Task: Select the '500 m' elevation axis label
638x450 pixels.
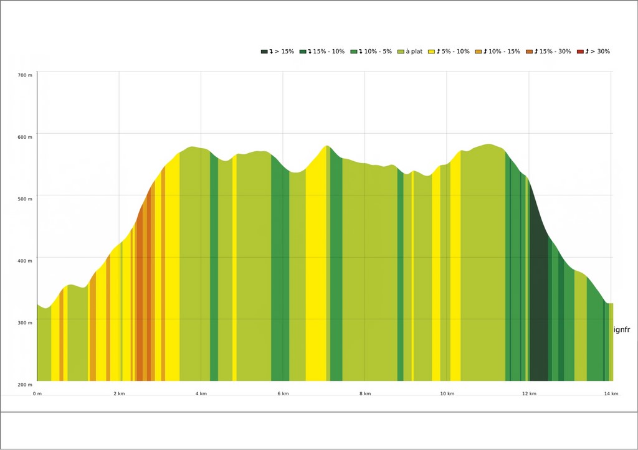Action: point(25,199)
